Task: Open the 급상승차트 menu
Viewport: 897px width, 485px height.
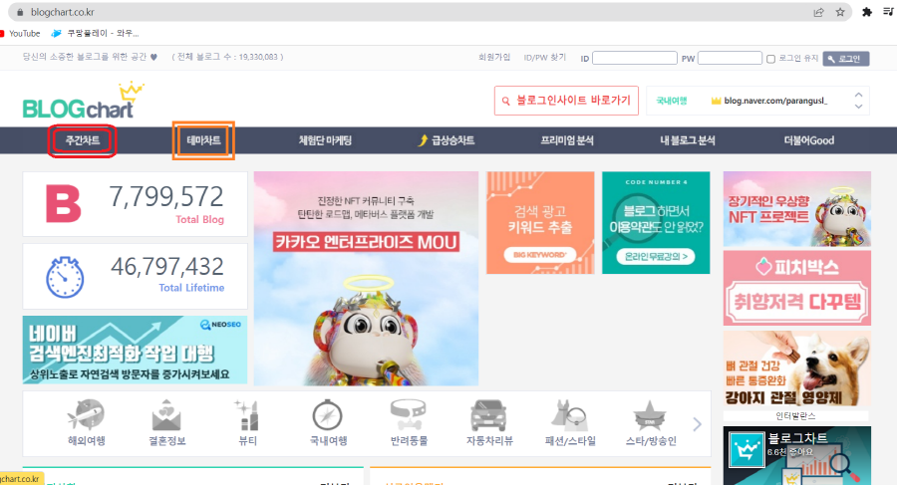Action: 447,140
